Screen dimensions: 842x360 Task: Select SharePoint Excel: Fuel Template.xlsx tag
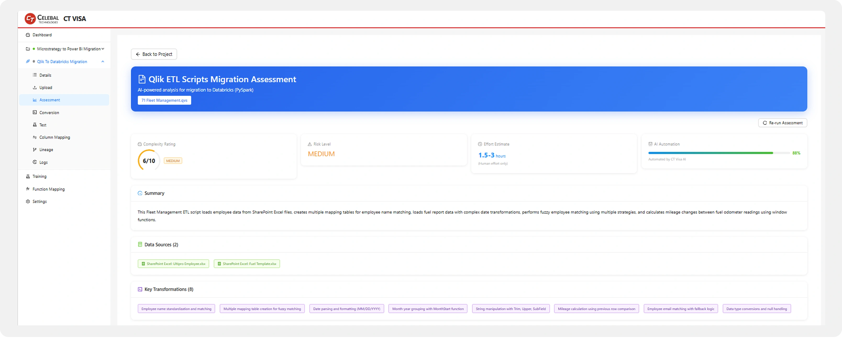point(247,264)
